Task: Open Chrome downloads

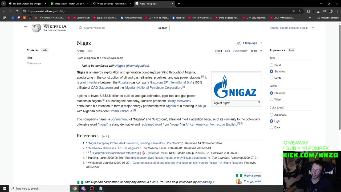Action: [x=318, y=11]
